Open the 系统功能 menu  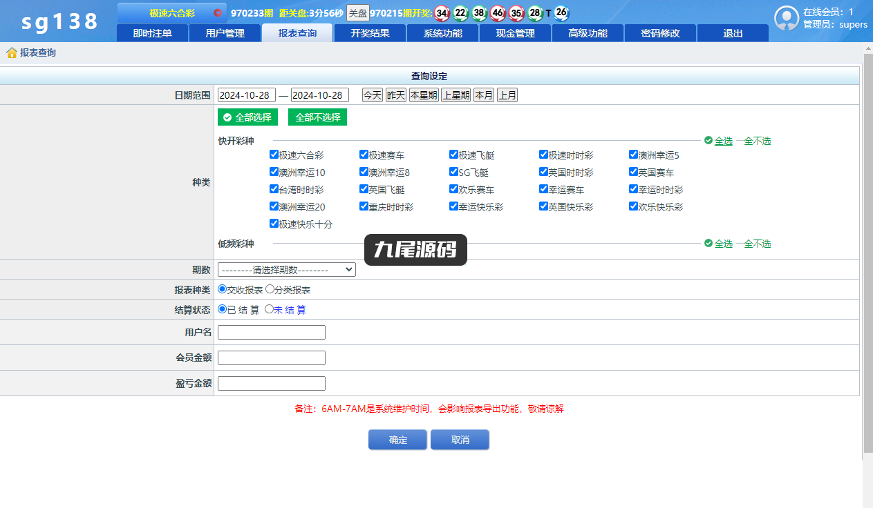click(442, 33)
